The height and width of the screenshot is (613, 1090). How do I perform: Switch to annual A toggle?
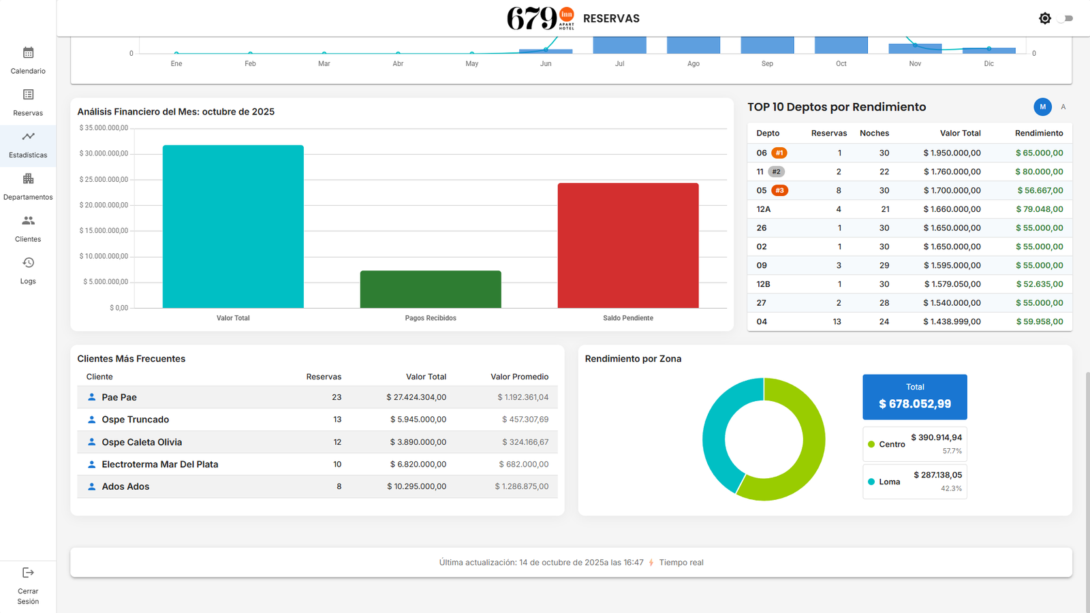[1063, 107]
